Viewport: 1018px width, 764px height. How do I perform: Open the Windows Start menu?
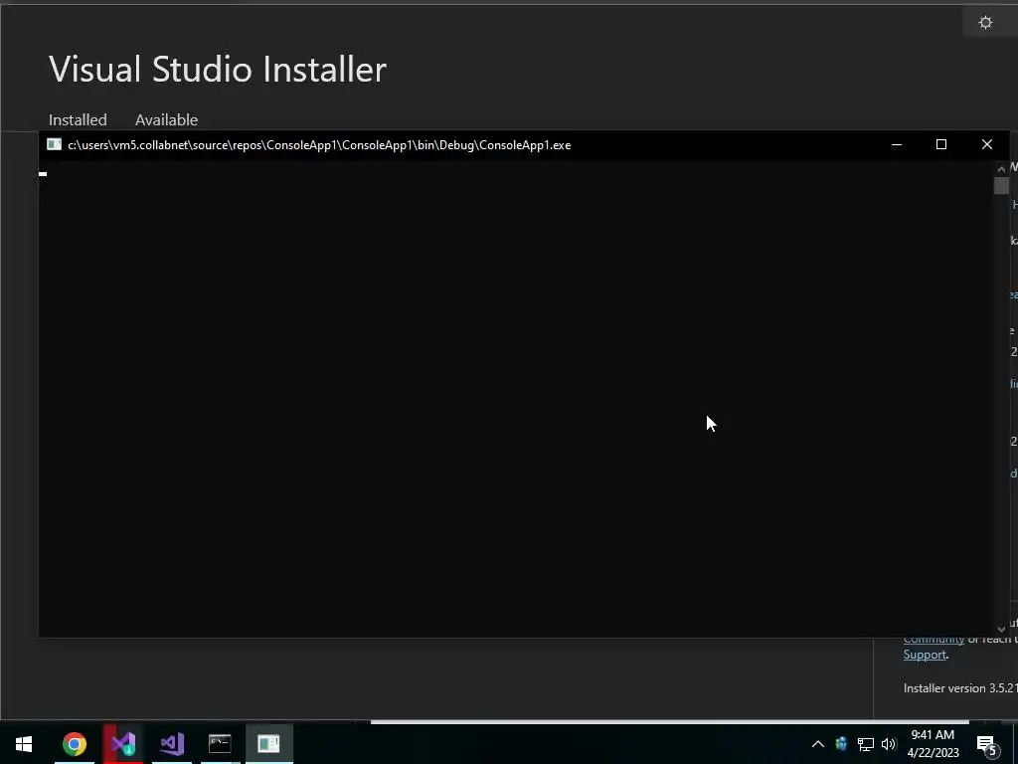pos(24,744)
